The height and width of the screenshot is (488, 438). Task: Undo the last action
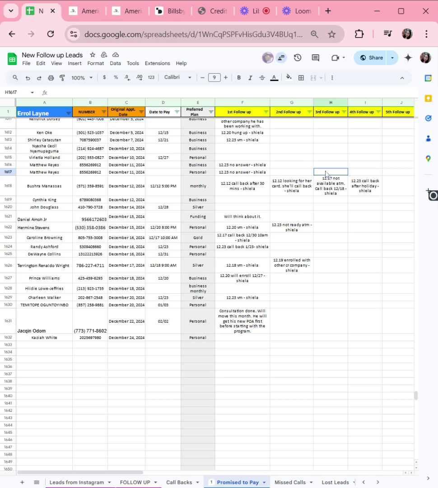[28, 78]
